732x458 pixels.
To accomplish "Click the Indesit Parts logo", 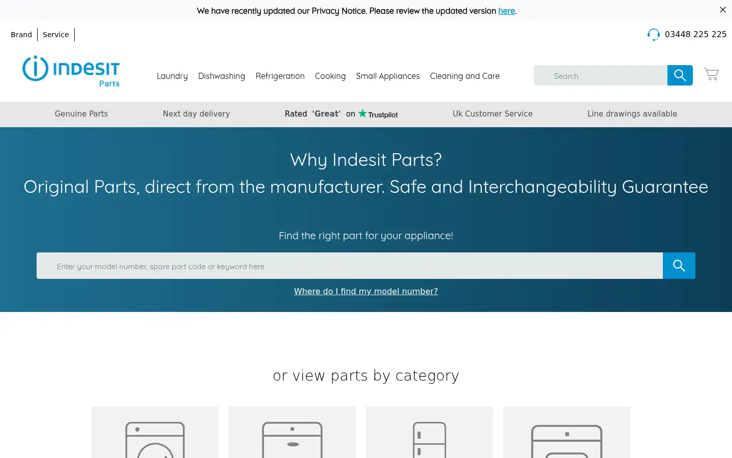I will (x=71, y=71).
